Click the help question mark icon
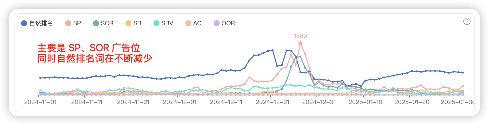Screen dimensions: 489x125 coord(467,21)
